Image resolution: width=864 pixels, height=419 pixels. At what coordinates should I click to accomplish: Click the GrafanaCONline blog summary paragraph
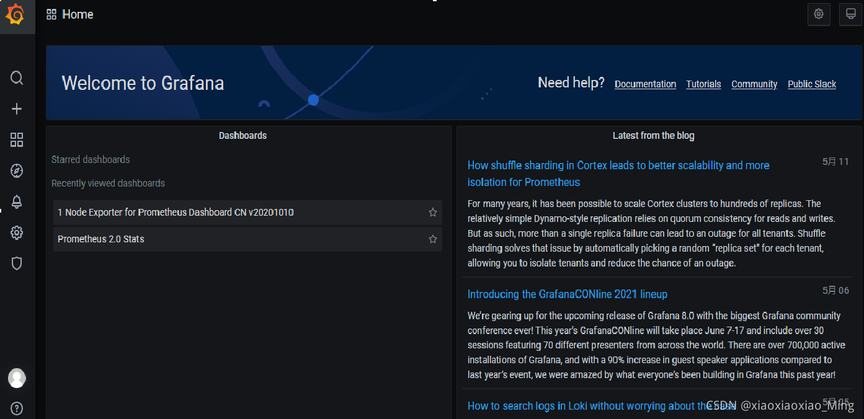pyautogui.click(x=656, y=345)
